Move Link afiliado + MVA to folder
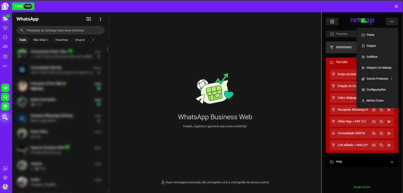Image resolution: width=403 pixels, height=193 pixels. click(374, 145)
